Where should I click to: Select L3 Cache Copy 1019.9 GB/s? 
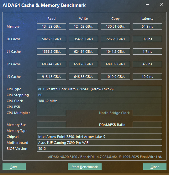coord(115,77)
